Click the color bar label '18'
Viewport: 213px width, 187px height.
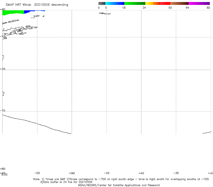click(x=124, y=7)
